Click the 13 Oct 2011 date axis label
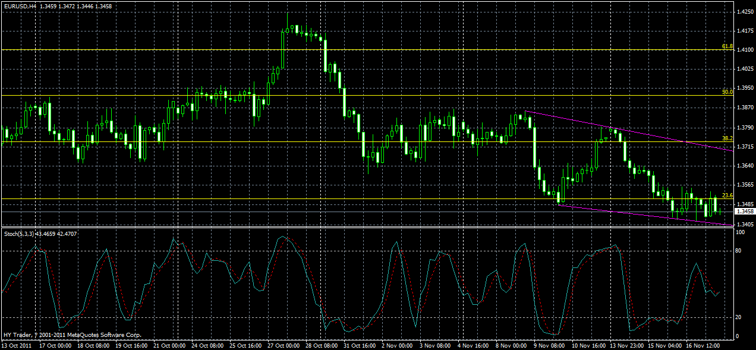The image size is (756, 350). coord(18,345)
